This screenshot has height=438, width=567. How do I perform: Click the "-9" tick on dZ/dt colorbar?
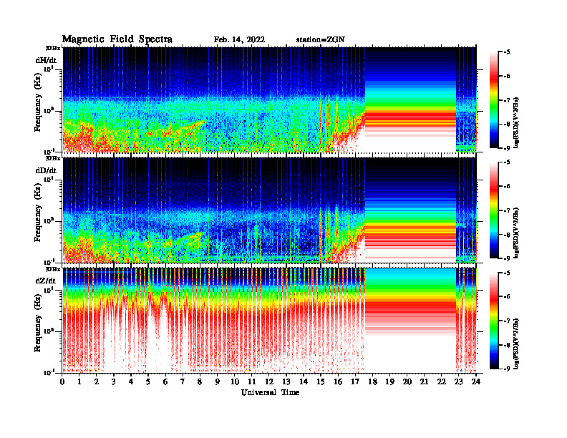[x=506, y=369]
